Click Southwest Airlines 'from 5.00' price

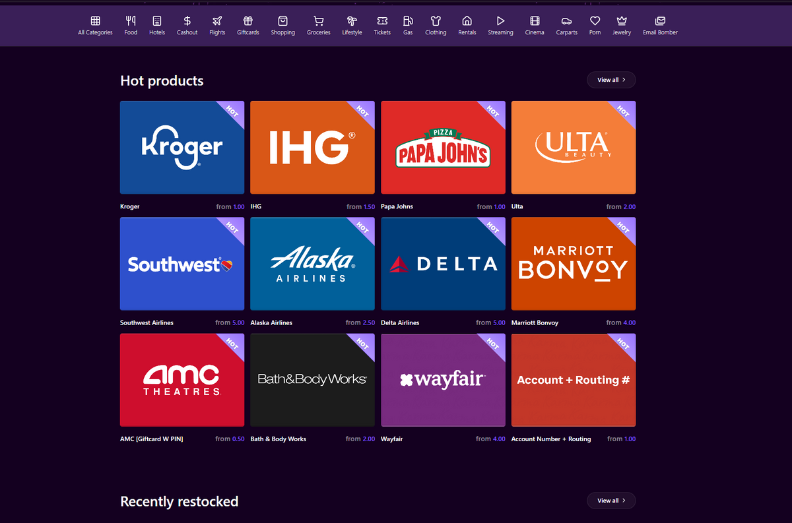[x=230, y=323]
